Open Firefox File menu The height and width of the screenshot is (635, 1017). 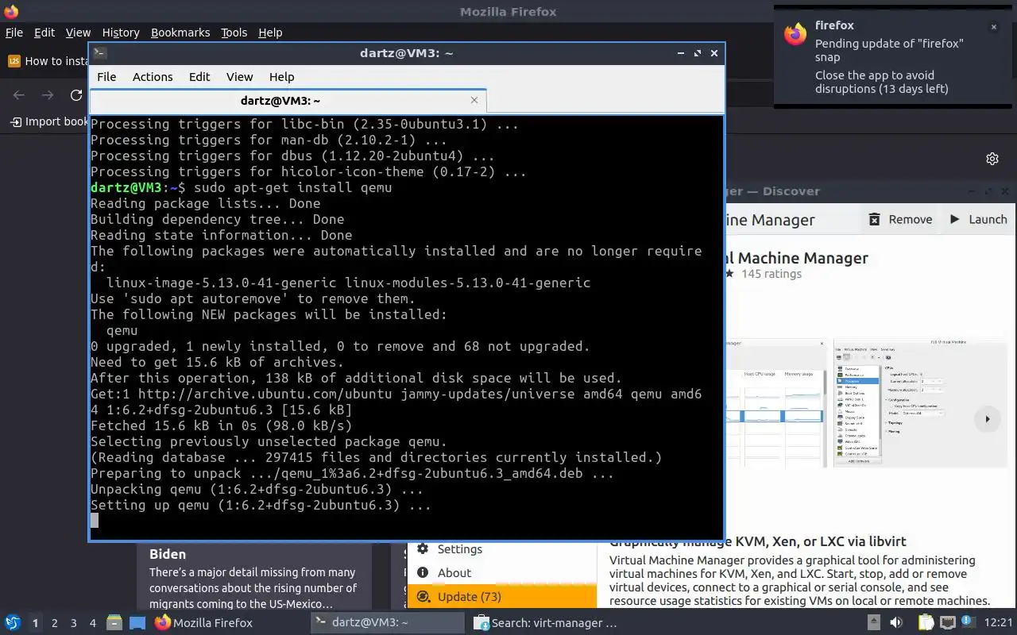pos(14,33)
